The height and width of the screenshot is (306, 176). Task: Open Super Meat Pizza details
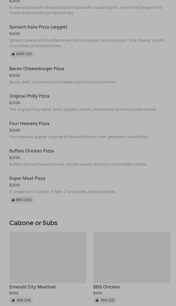point(27,178)
